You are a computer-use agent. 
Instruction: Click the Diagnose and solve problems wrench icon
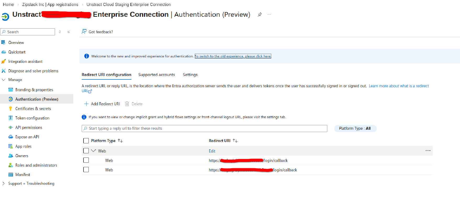3,71
